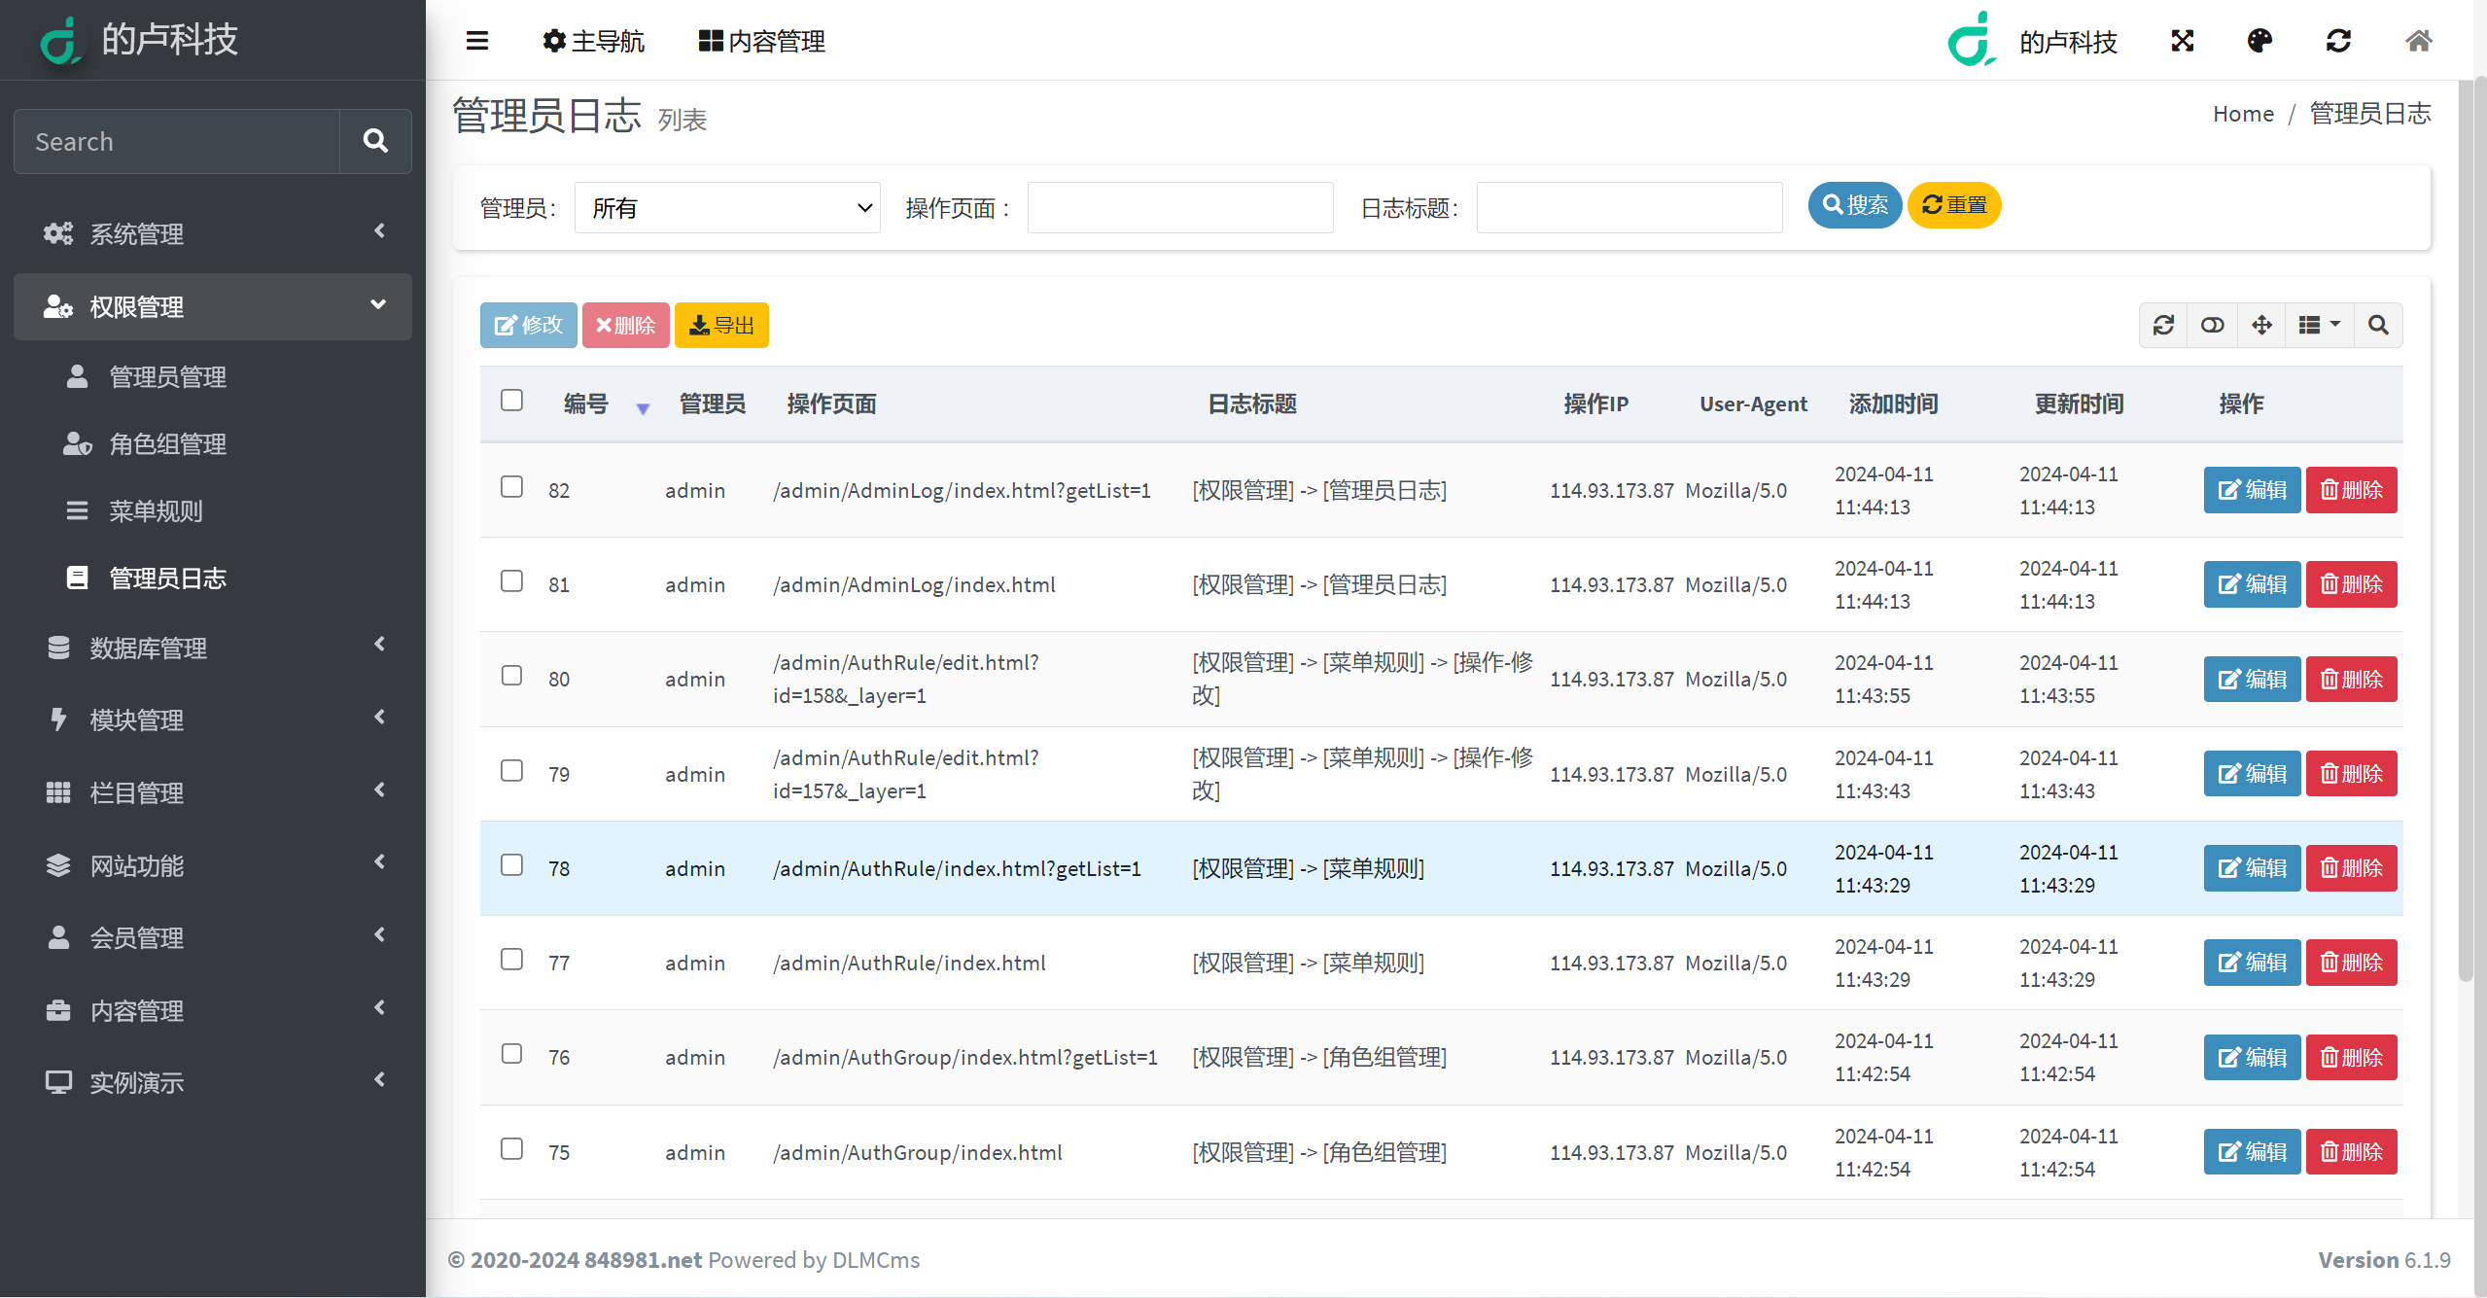The width and height of the screenshot is (2487, 1298).
Task: Click the refresh icon in top header
Action: click(2338, 41)
